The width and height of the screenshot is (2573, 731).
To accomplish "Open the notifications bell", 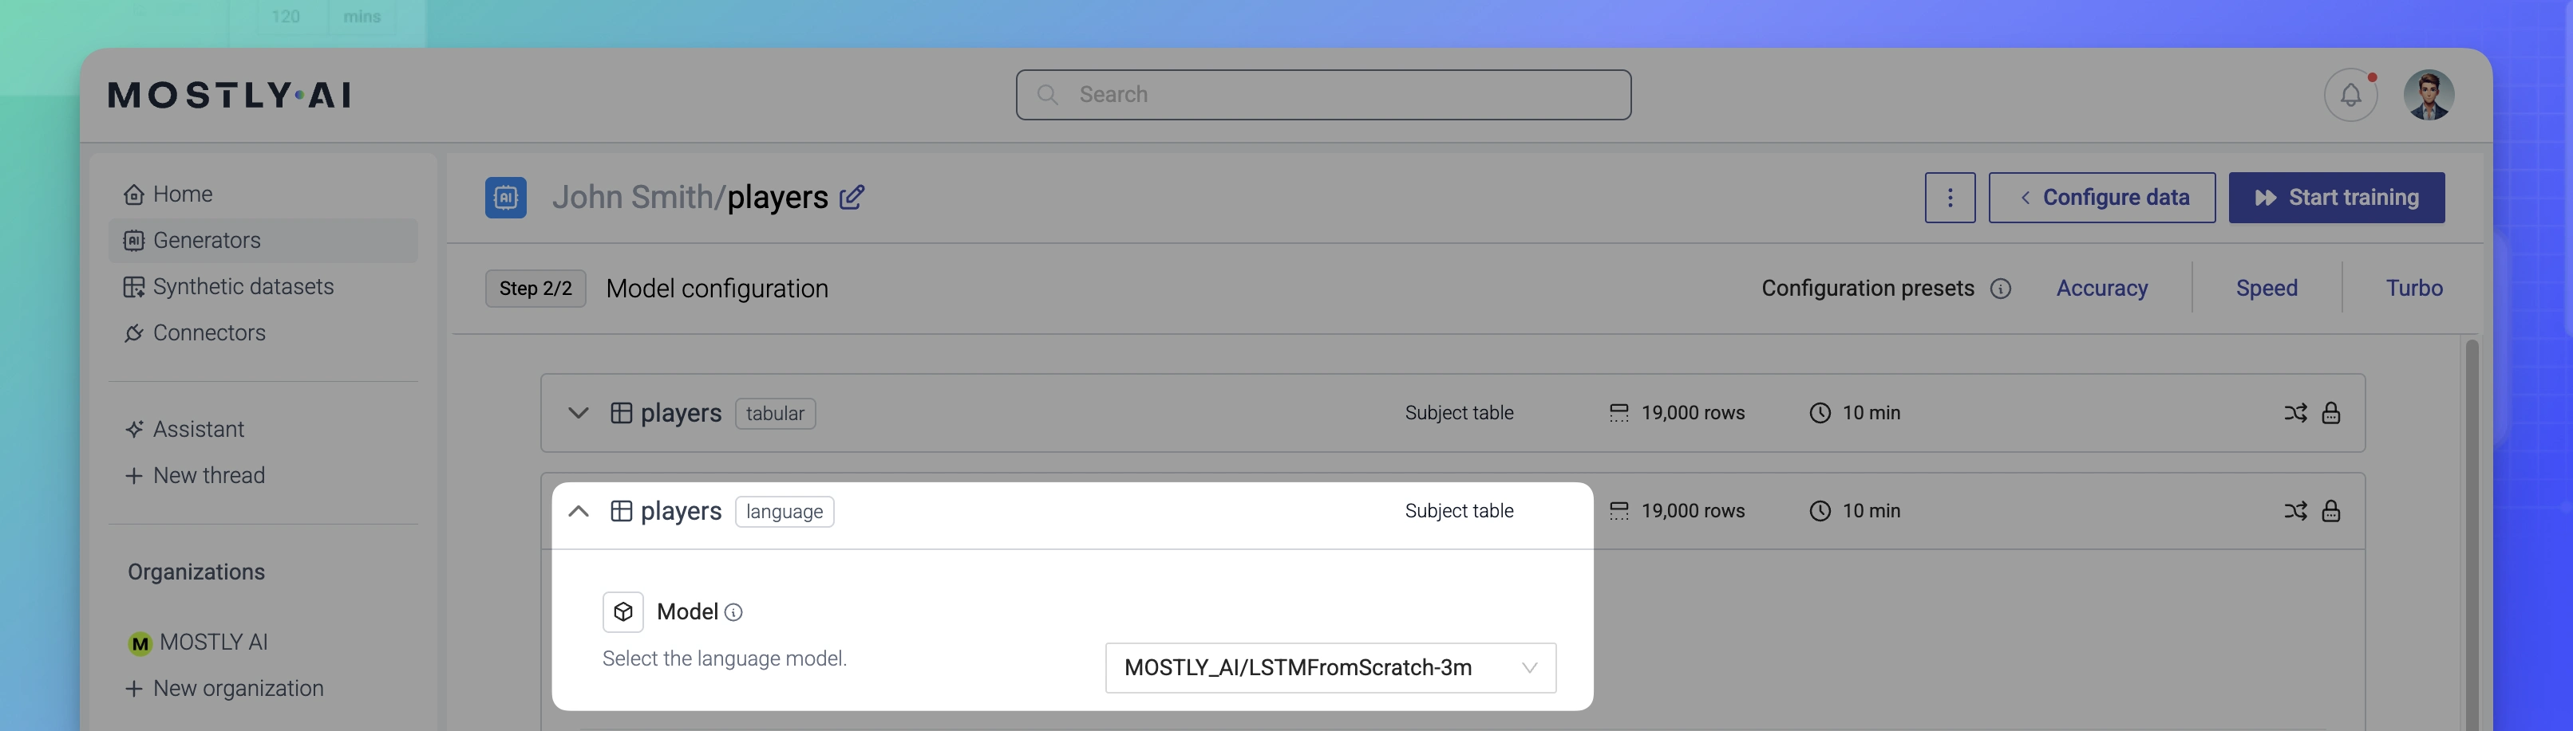I will coord(2350,95).
